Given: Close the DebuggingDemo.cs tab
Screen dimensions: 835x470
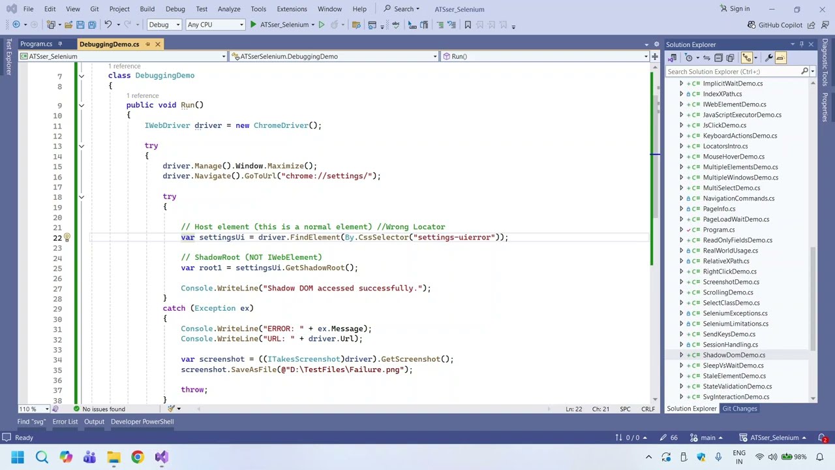Looking at the screenshot, I should (x=157, y=44).
